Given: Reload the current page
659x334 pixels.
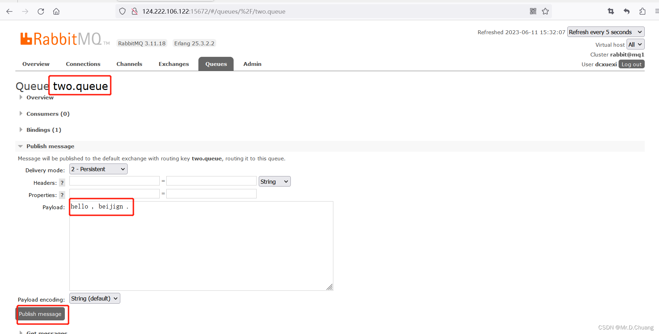Looking at the screenshot, I should [41, 12].
